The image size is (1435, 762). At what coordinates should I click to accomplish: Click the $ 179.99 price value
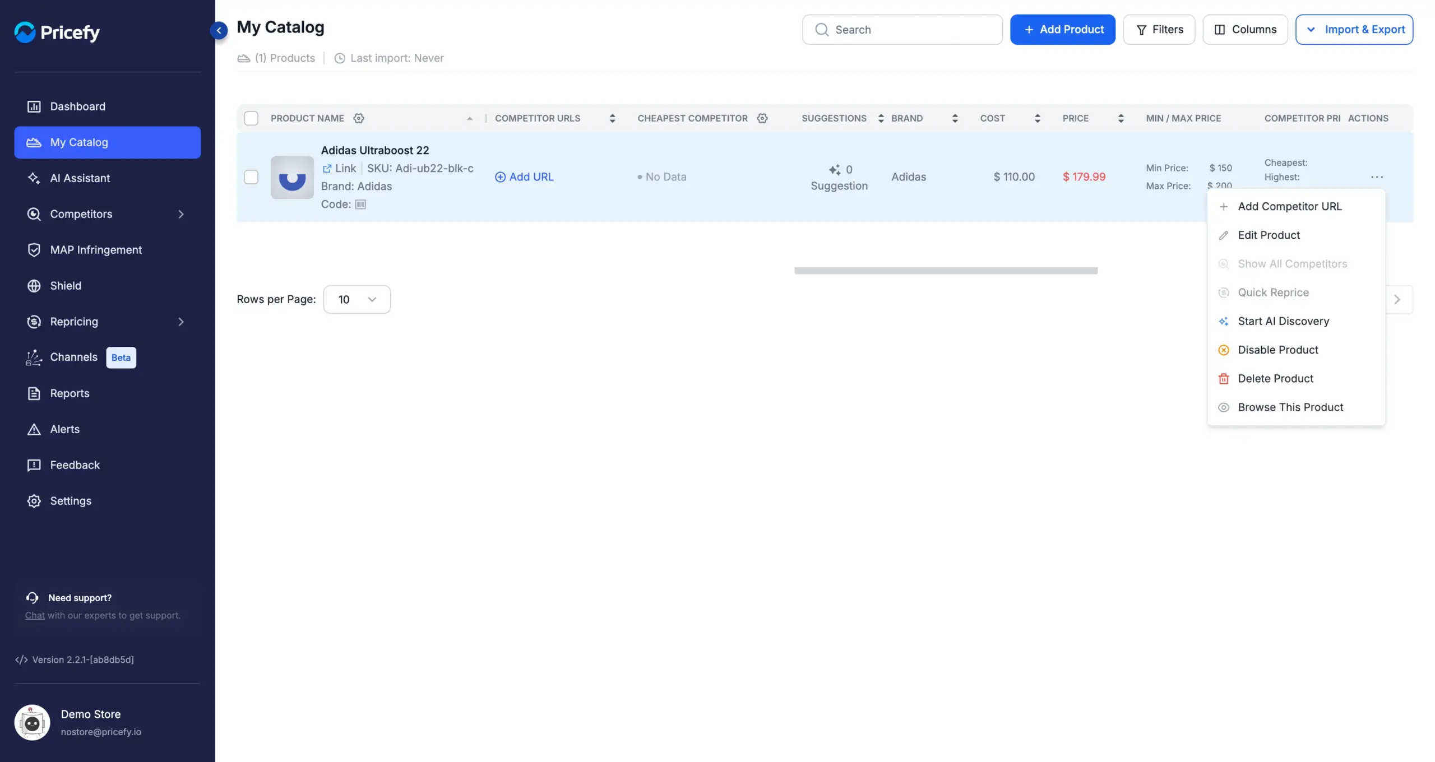[x=1084, y=177]
